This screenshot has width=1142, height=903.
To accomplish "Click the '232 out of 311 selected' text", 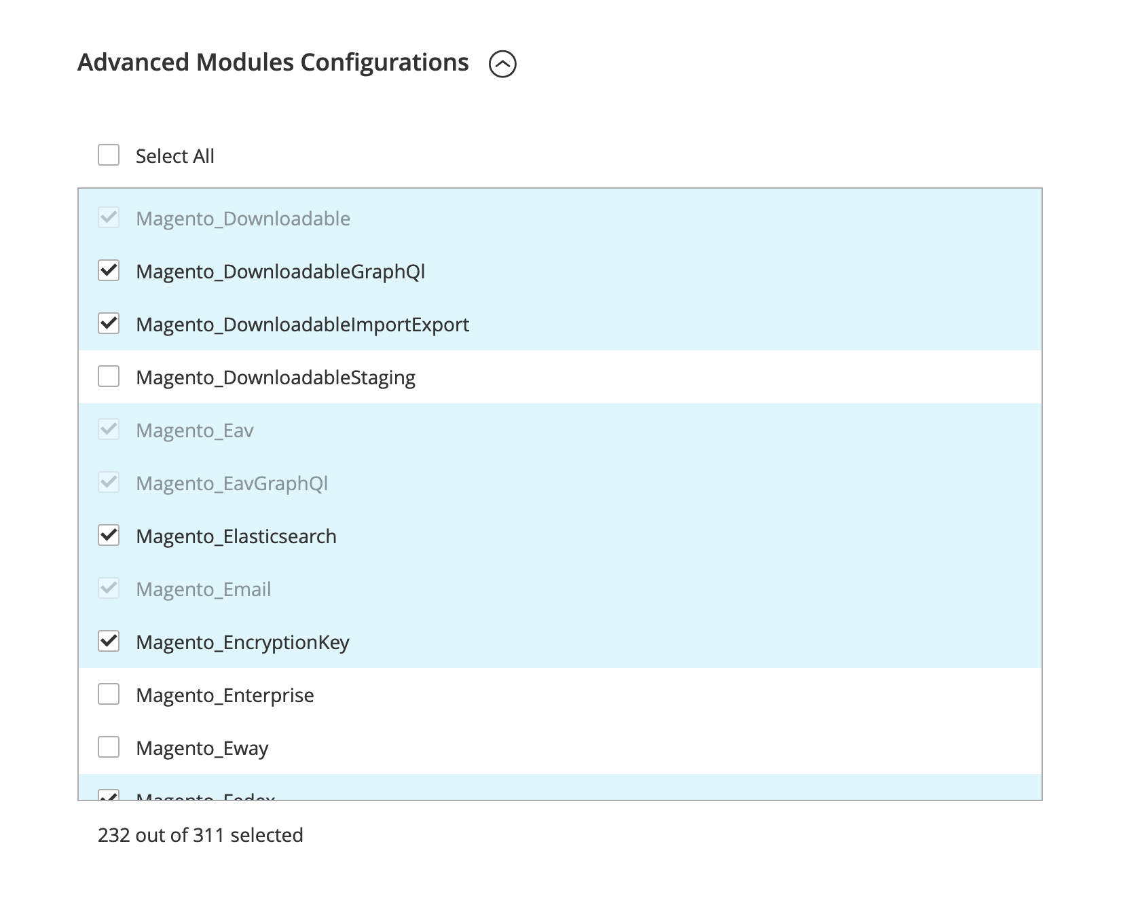I will (x=200, y=835).
